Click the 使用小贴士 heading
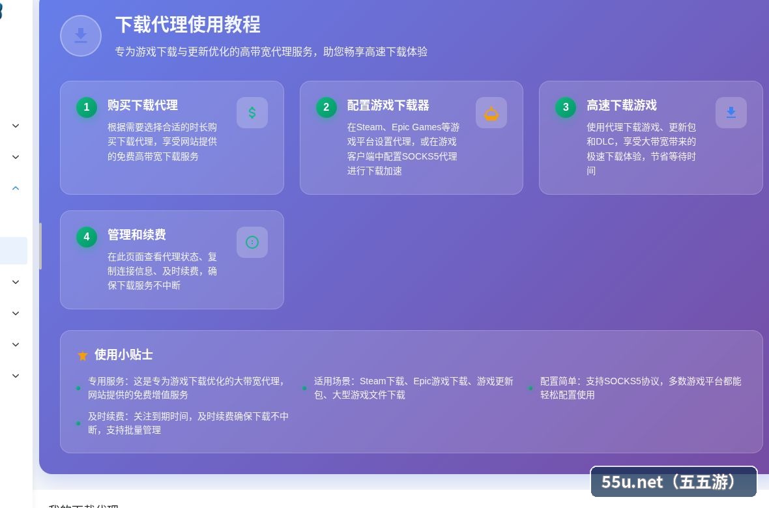Screen dimensions: 769x508 click(124, 354)
